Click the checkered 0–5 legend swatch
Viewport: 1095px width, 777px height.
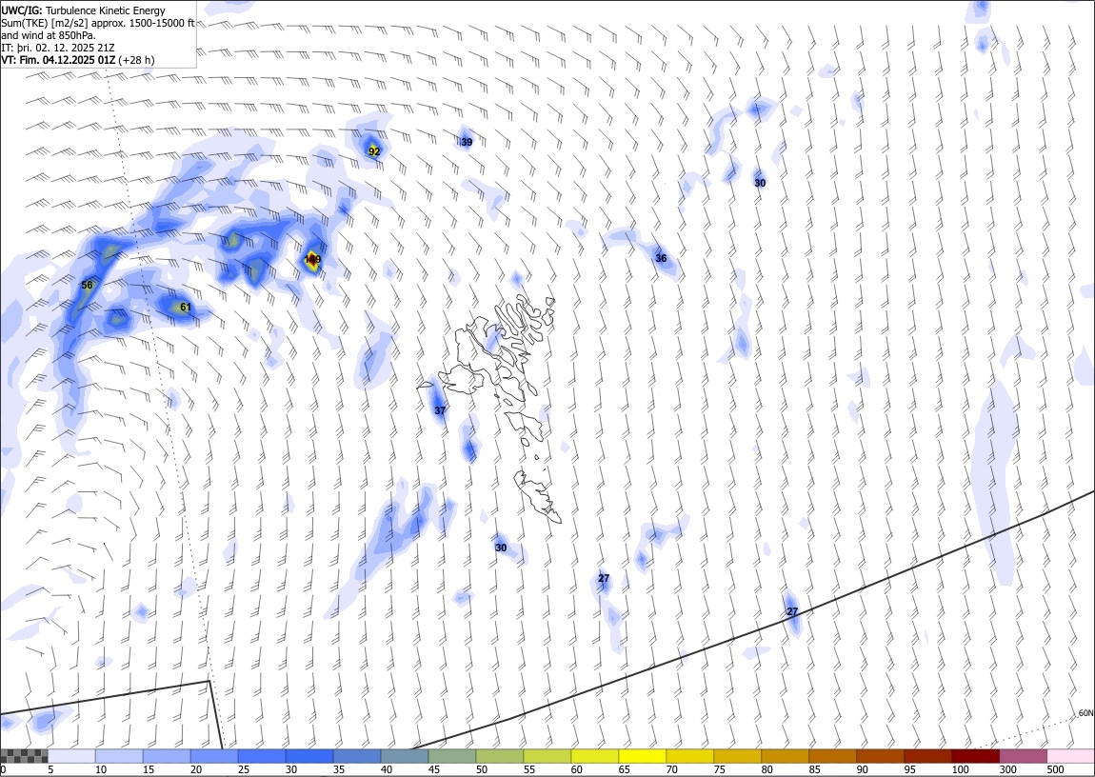tap(24, 756)
